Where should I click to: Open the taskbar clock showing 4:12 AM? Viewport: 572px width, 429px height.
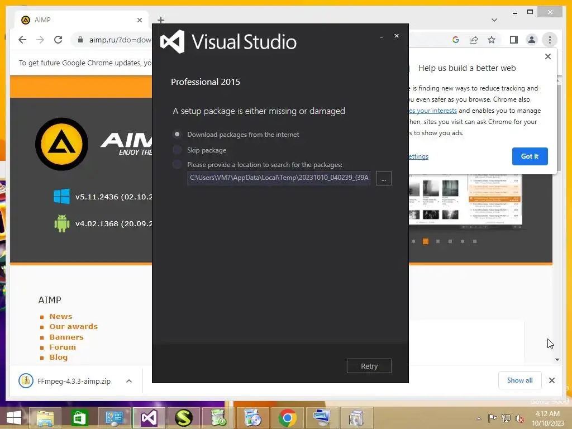(x=547, y=418)
